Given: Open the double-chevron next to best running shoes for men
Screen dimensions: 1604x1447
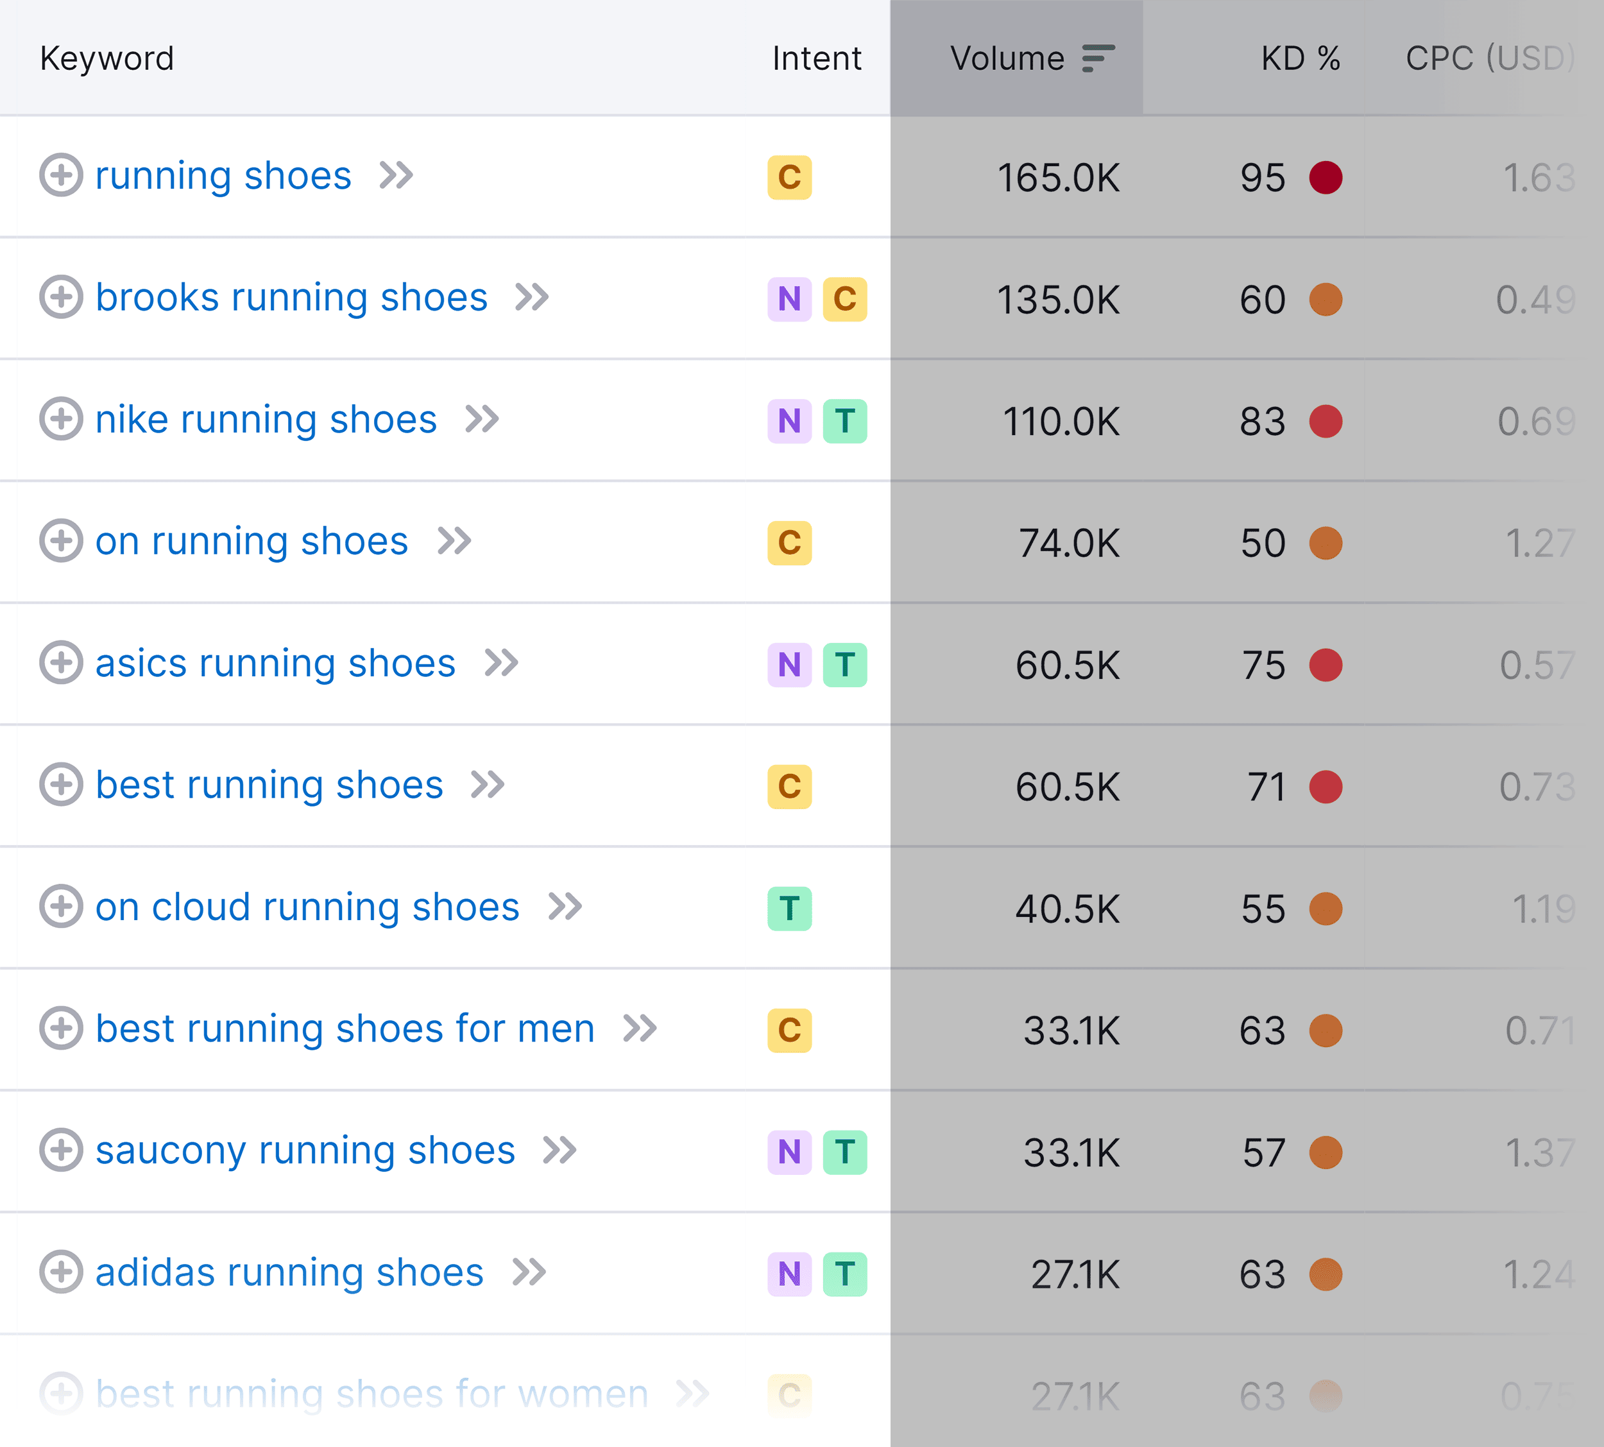Looking at the screenshot, I should [x=641, y=1029].
